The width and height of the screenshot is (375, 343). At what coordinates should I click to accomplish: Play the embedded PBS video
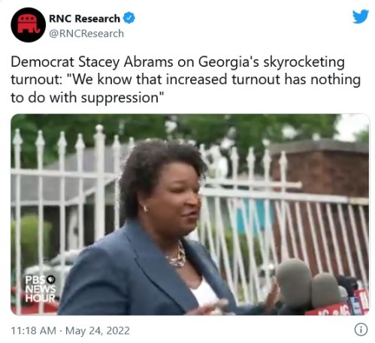[x=189, y=215]
